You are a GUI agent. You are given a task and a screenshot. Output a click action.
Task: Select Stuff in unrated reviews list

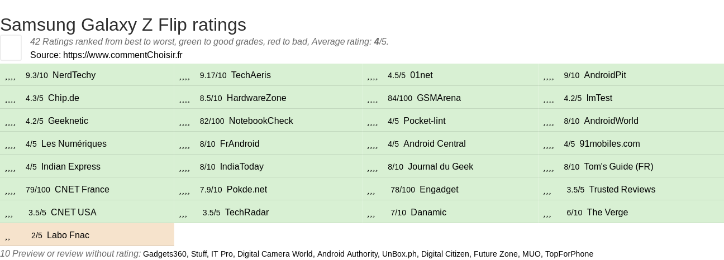click(x=199, y=254)
